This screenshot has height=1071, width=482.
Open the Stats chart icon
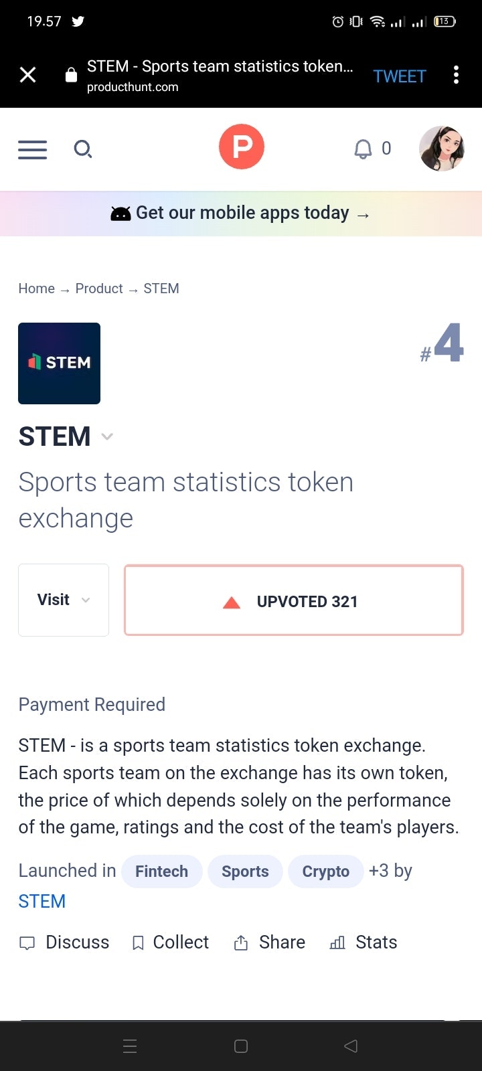tap(337, 943)
